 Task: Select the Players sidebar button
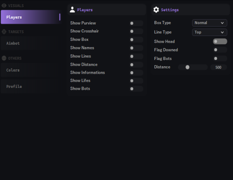coord(30,17)
